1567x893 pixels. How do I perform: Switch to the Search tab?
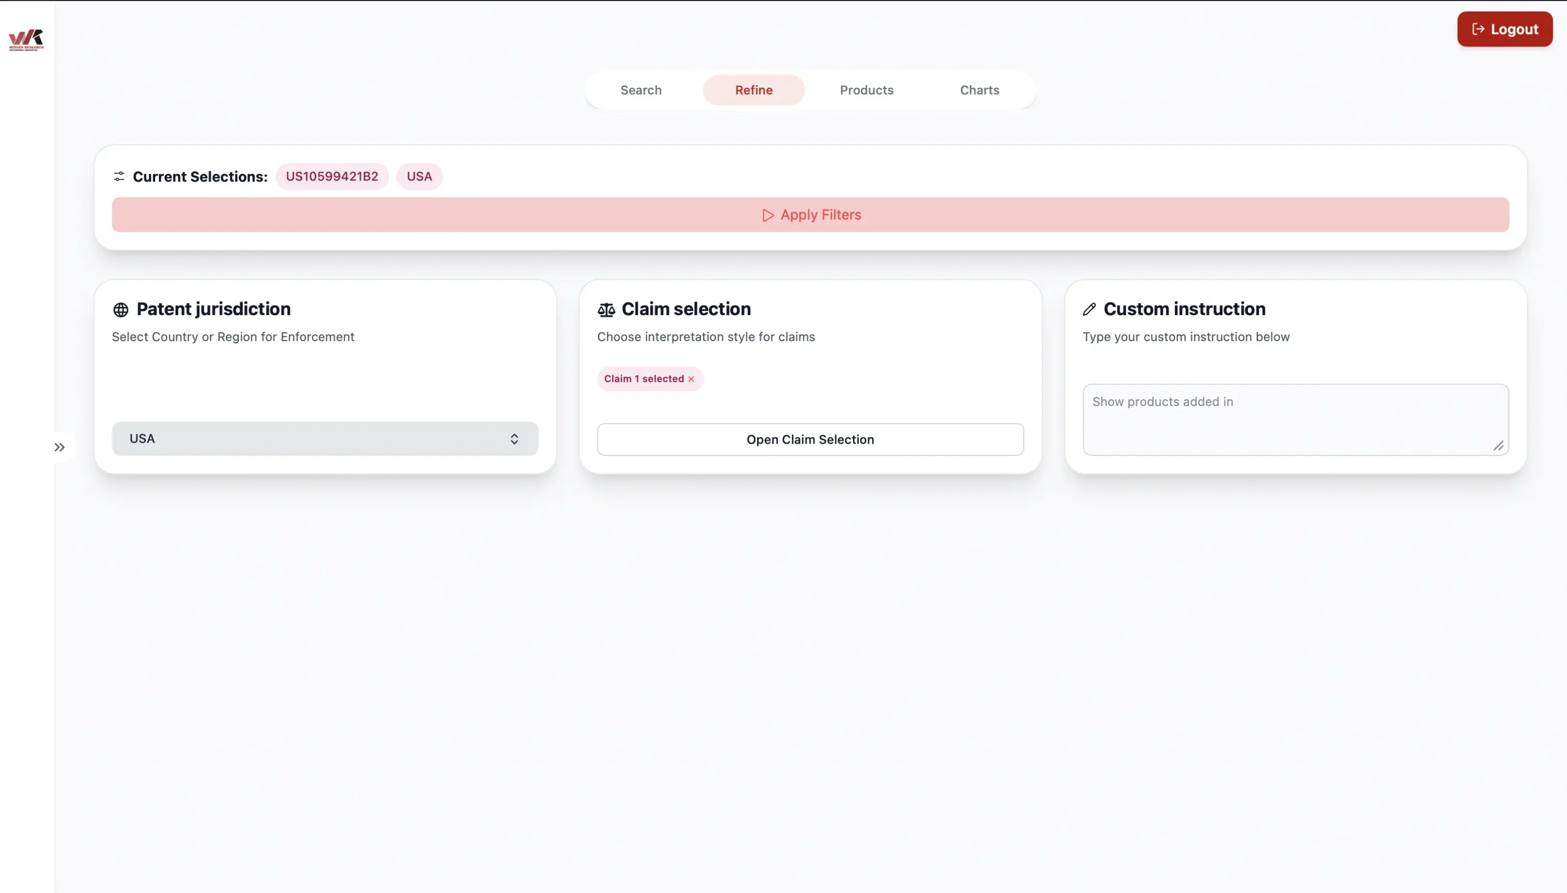pyautogui.click(x=641, y=90)
